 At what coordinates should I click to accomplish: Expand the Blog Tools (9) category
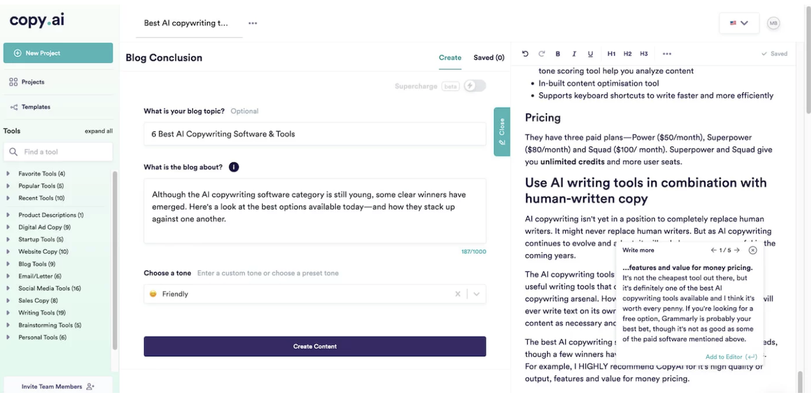8,264
